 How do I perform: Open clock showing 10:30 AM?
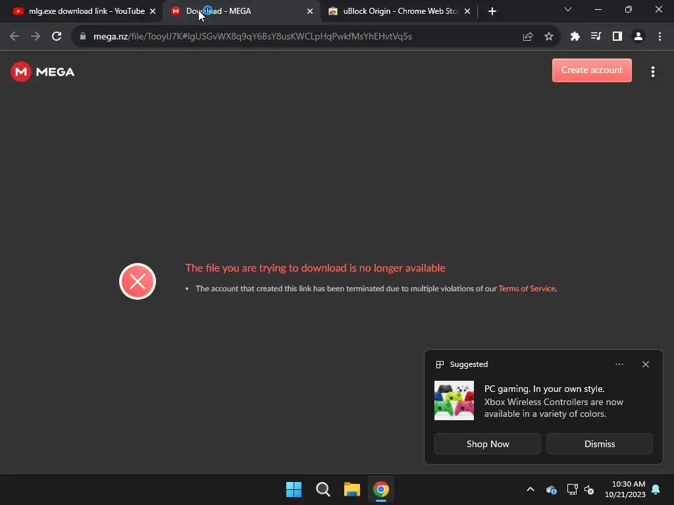tap(625, 489)
